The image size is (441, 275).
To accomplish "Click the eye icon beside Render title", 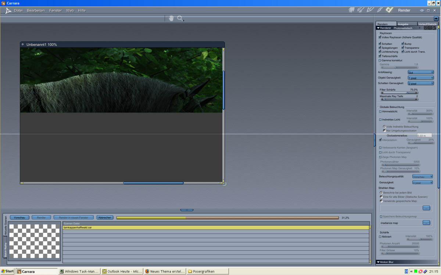I will tap(422, 10).
